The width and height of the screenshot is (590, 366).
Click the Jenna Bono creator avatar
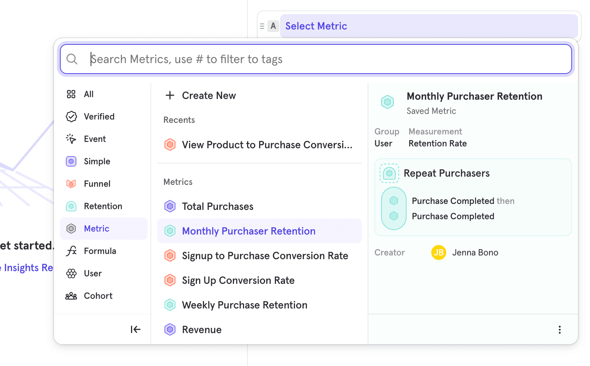[x=438, y=252]
